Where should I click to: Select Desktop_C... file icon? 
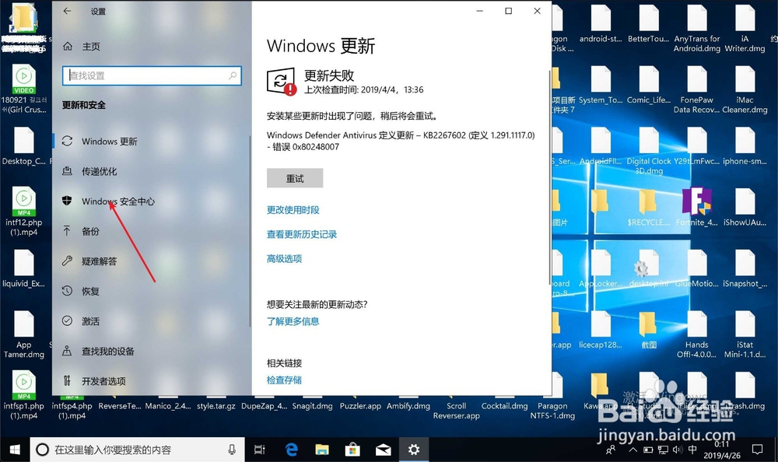click(x=24, y=146)
